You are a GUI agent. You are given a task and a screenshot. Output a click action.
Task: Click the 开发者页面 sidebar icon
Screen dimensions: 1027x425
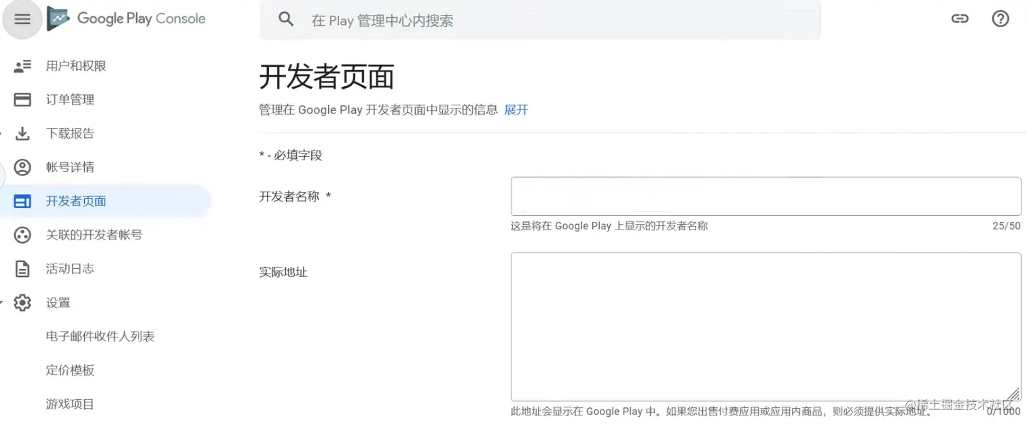(x=22, y=201)
